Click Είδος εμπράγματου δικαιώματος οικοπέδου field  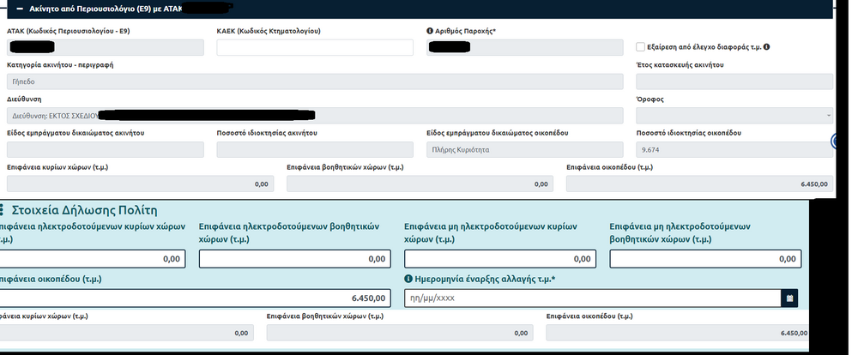524,149
